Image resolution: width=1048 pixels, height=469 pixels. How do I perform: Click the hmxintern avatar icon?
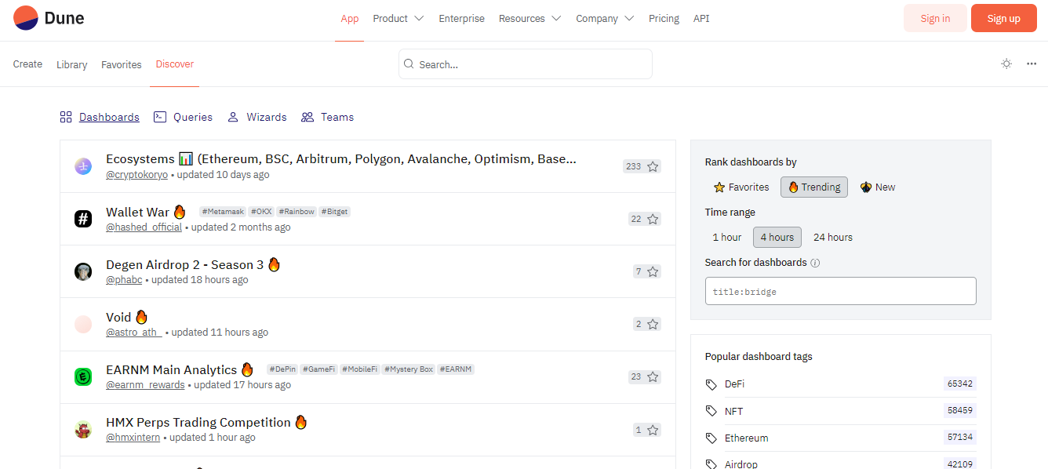click(x=83, y=430)
